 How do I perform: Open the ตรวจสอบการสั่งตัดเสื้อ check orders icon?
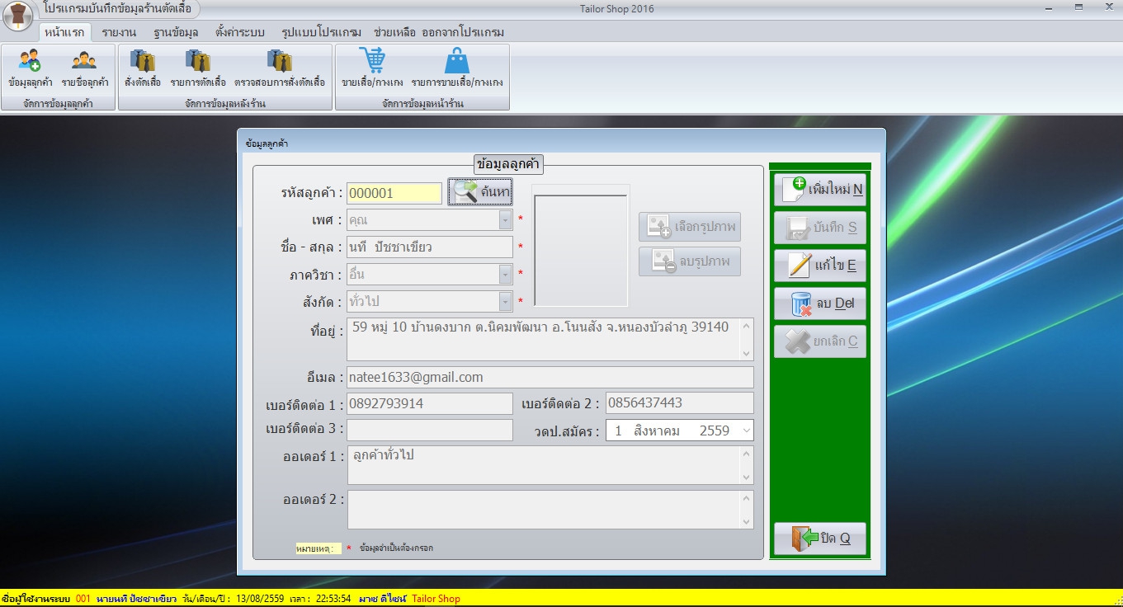(x=280, y=69)
